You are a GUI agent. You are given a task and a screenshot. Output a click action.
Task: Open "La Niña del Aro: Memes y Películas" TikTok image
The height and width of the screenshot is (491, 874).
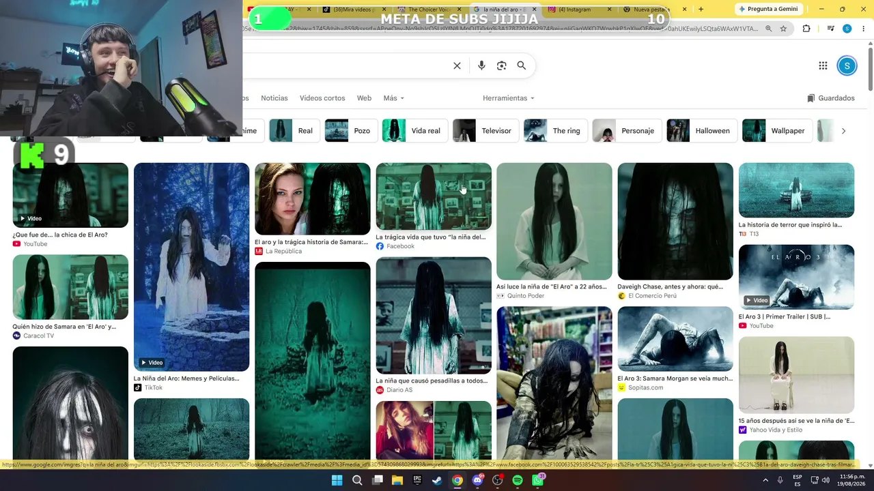[191, 267]
